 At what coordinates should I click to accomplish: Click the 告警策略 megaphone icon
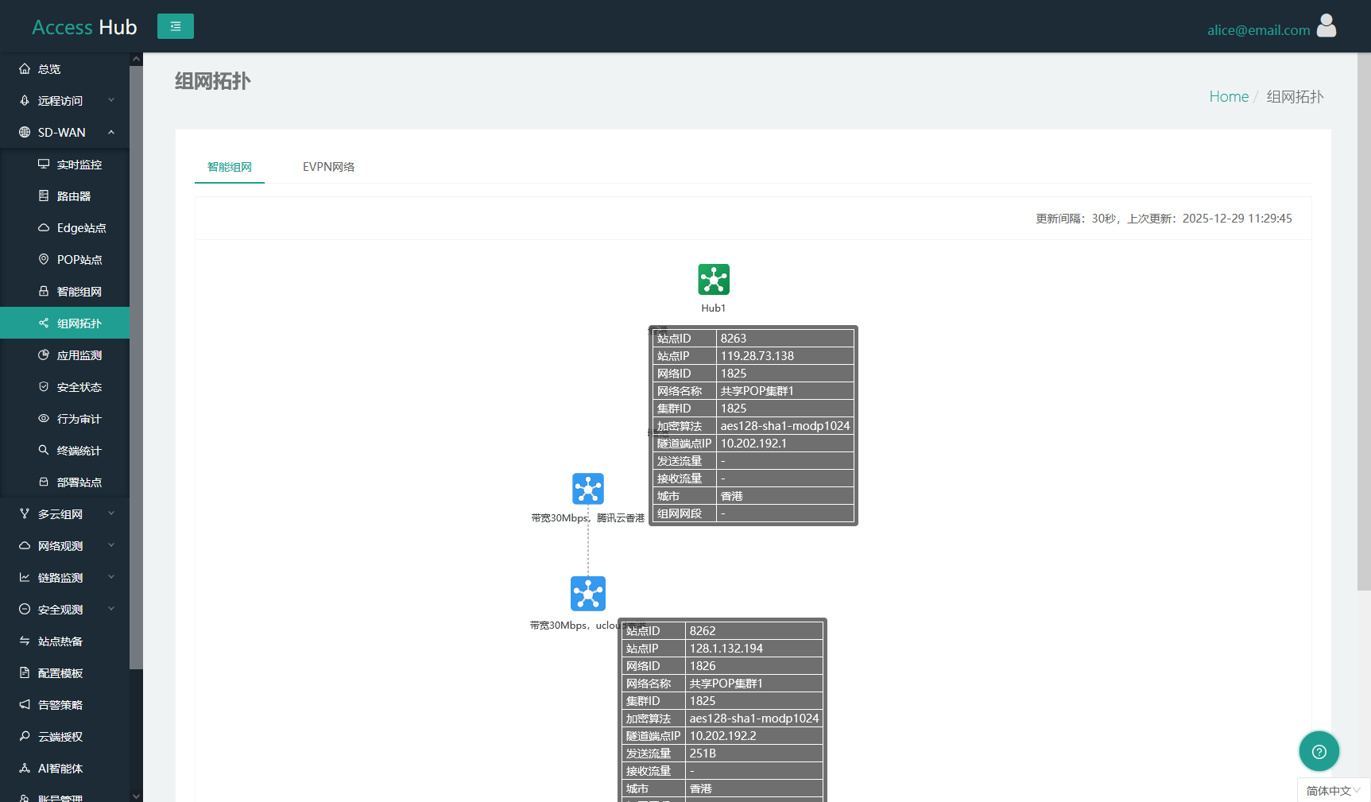[25, 705]
